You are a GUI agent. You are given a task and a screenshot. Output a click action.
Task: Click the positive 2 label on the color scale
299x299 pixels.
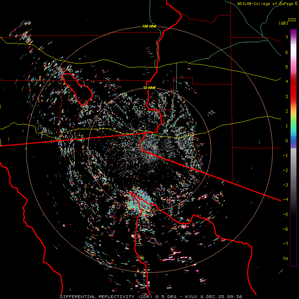tap(287, 111)
